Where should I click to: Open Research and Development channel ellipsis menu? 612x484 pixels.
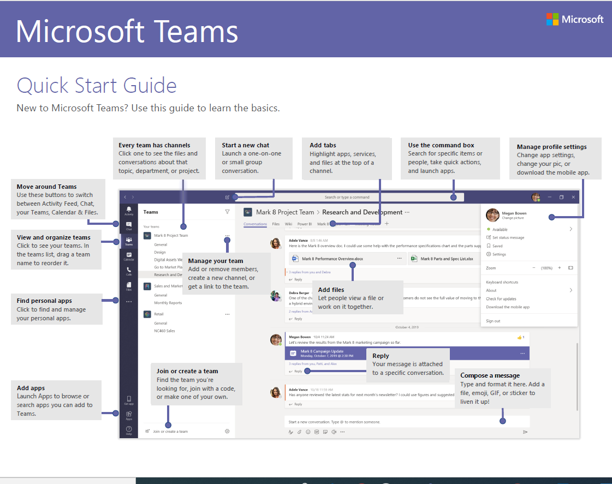pyautogui.click(x=407, y=212)
